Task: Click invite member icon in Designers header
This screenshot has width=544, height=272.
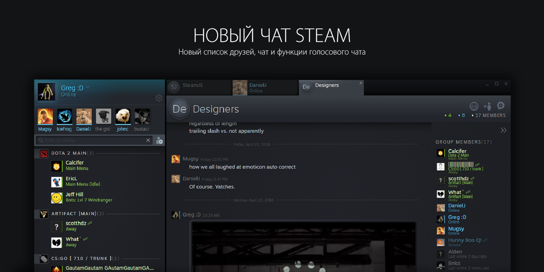Action: pyautogui.click(x=487, y=106)
